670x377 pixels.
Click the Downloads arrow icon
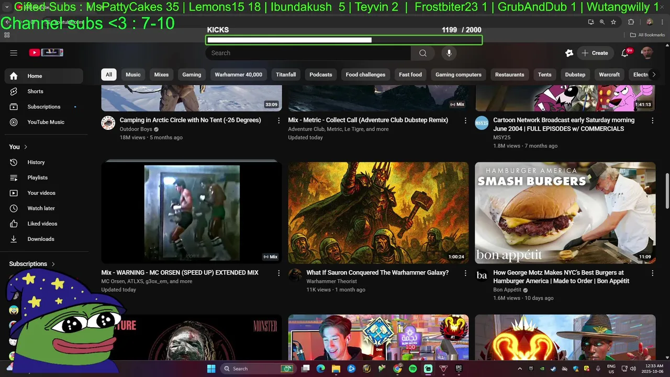14,239
